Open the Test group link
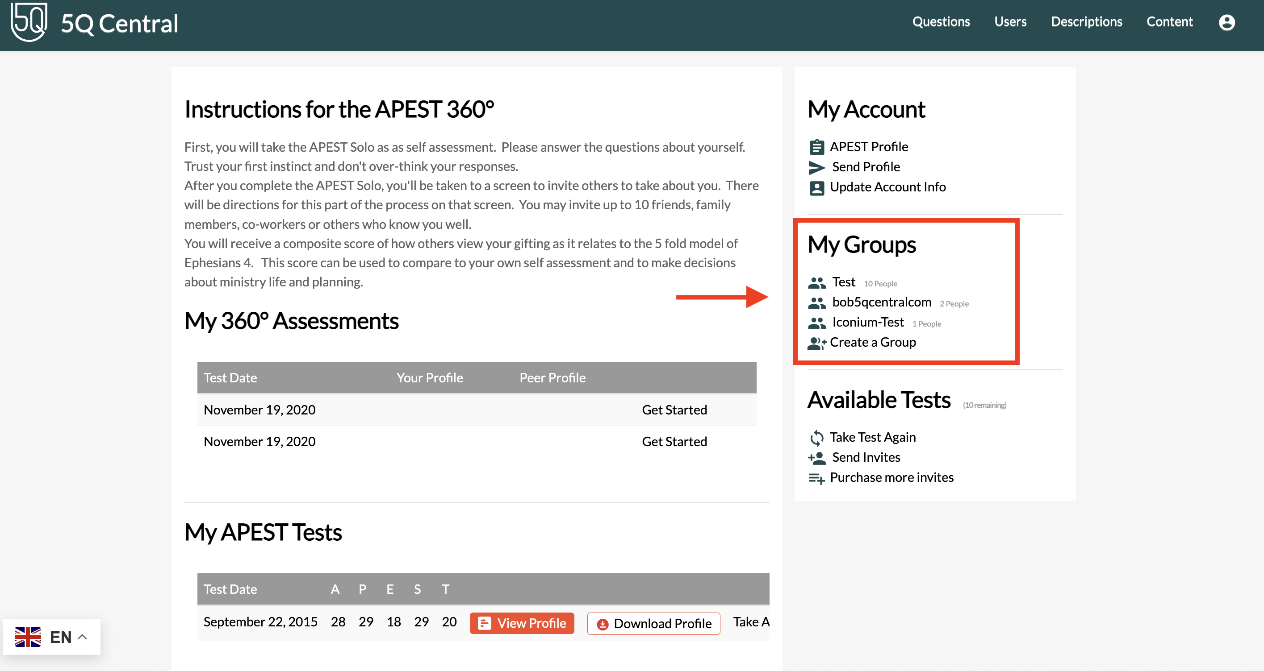 843,282
